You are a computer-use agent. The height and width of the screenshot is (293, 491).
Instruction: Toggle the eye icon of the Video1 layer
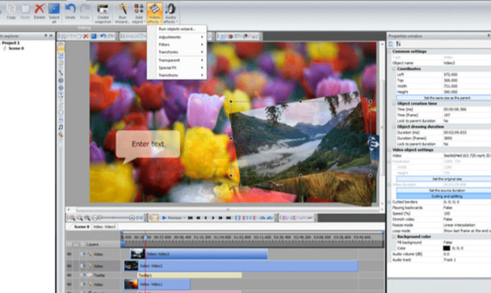pyautogui.click(x=69, y=284)
